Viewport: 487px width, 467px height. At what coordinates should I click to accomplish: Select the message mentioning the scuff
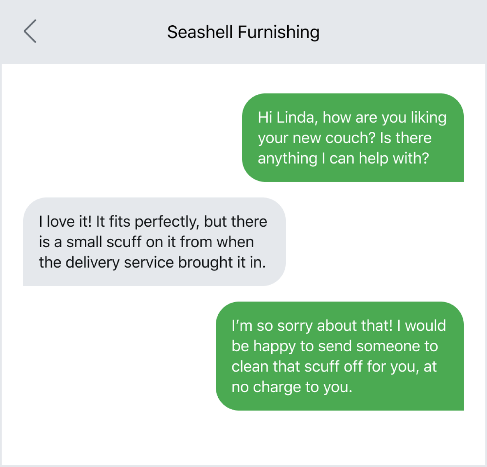point(154,242)
